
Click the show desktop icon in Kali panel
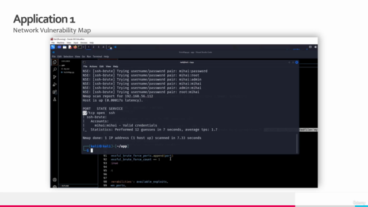click(59, 47)
